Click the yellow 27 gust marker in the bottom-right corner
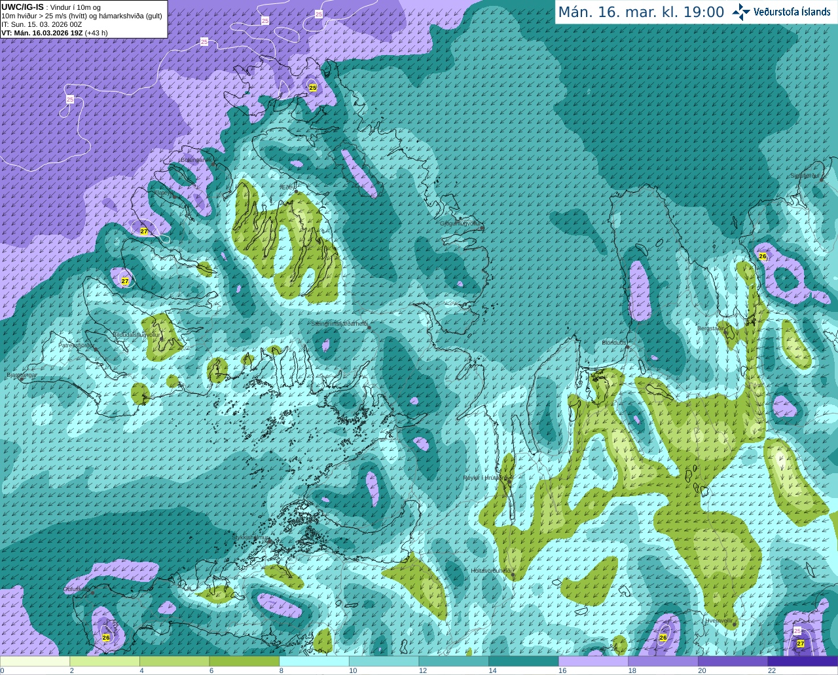Screen dimensions: 838x675 coord(801,644)
